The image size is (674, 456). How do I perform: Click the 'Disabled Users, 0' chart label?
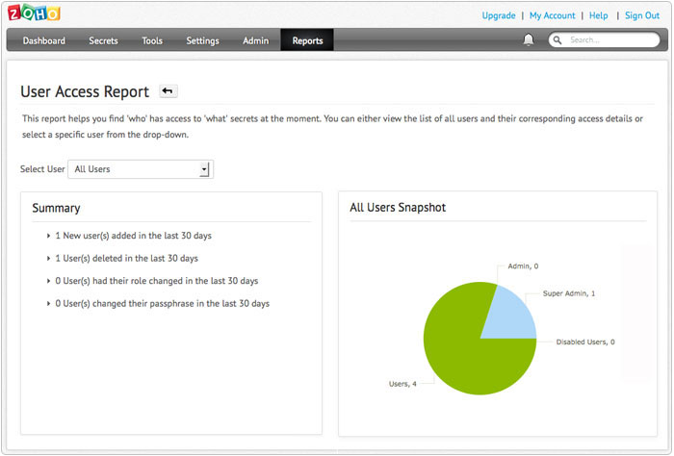point(585,342)
